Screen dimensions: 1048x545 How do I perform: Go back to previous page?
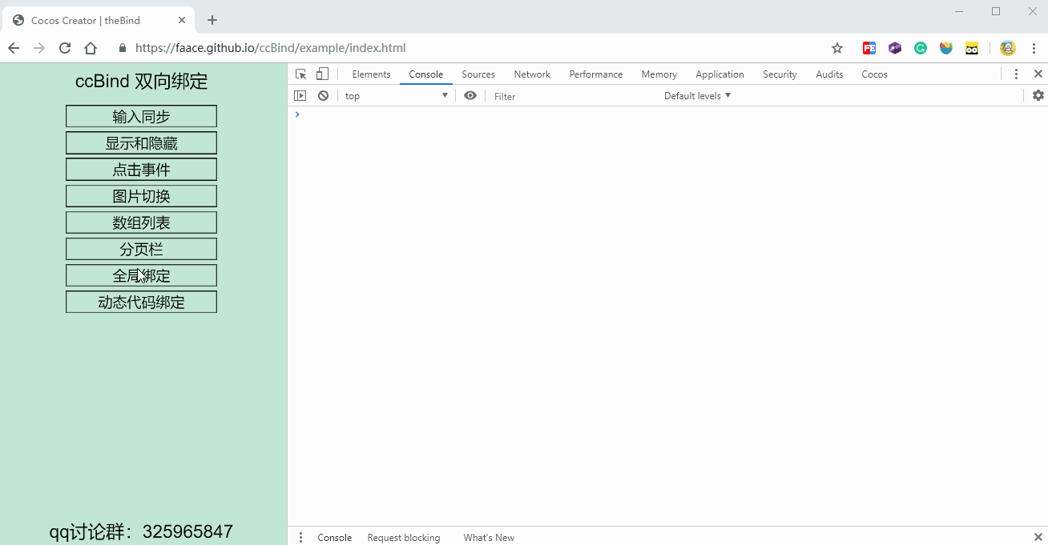coord(14,48)
